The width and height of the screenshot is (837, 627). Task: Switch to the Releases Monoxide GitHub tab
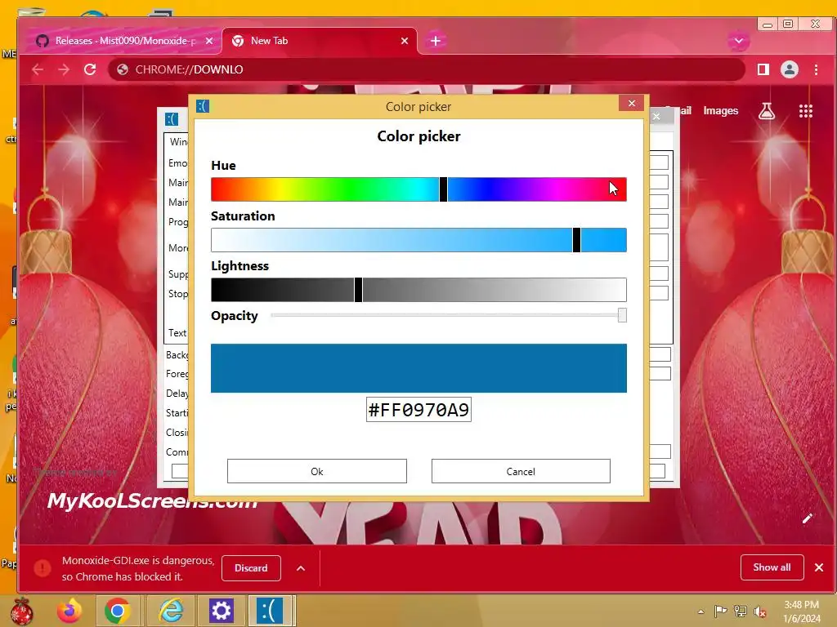coord(124,41)
